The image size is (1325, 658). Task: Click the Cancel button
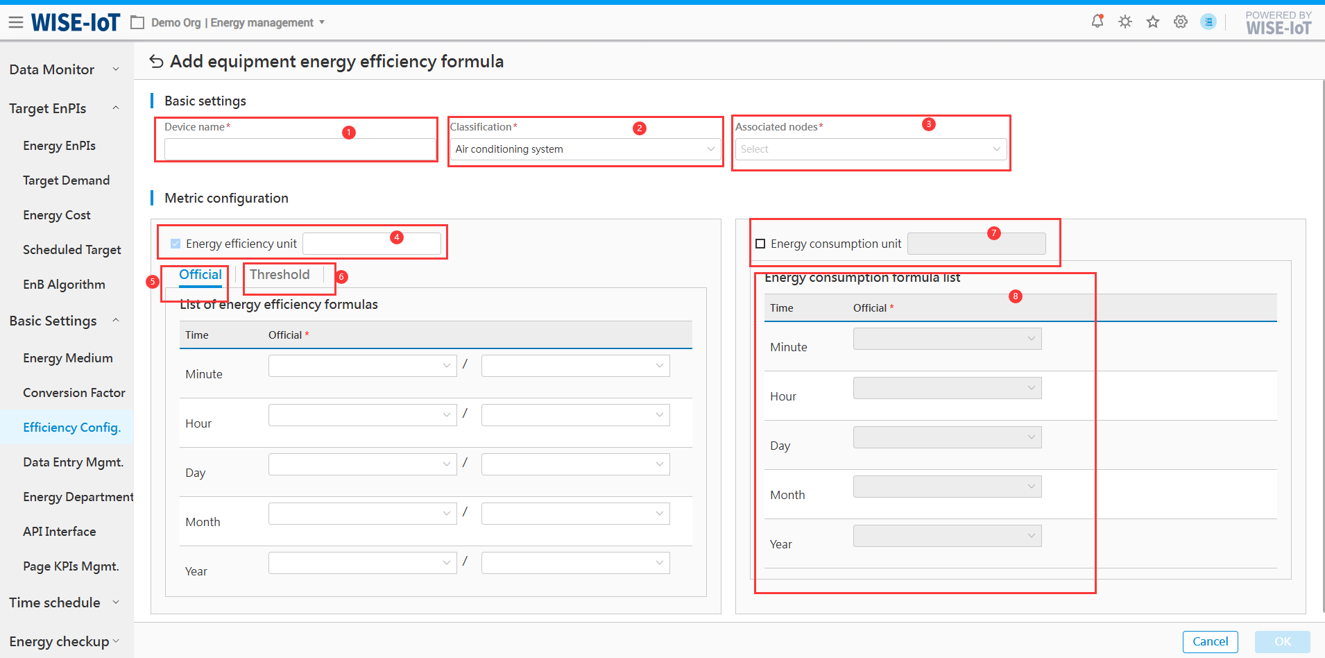click(x=1210, y=641)
